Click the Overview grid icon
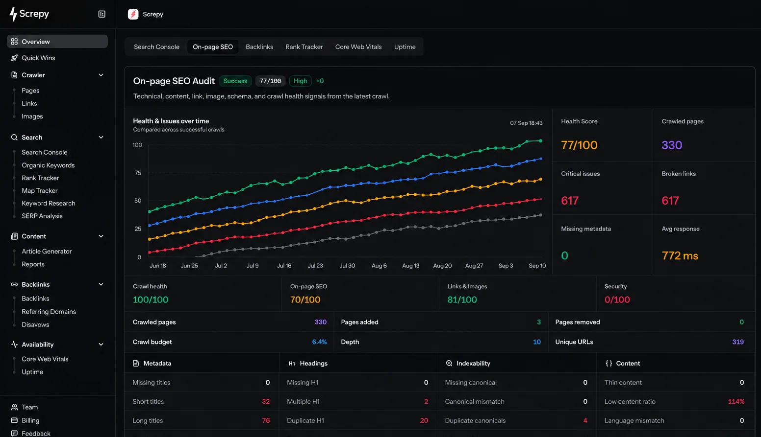This screenshot has width=761, height=437. click(x=14, y=42)
